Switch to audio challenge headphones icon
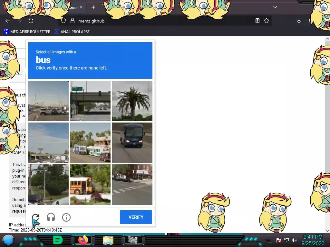The width and height of the screenshot is (330, 247). (x=51, y=217)
